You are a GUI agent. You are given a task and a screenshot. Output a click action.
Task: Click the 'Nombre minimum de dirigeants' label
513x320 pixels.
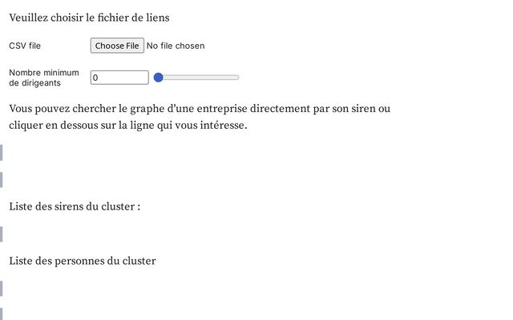pyautogui.click(x=44, y=78)
